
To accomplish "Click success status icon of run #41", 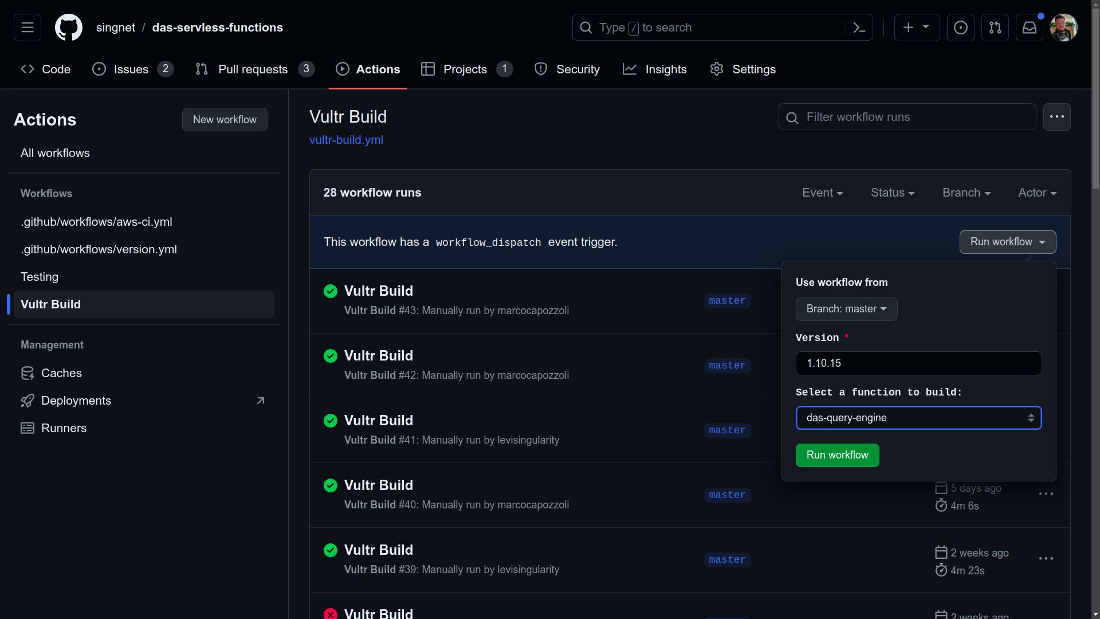I will (x=331, y=421).
